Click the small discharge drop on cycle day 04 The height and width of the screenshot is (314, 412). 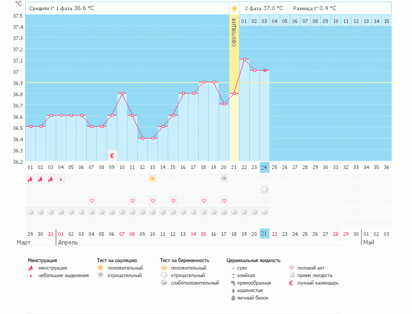(61, 179)
